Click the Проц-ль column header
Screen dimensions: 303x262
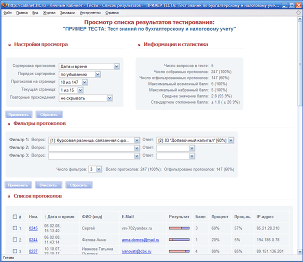click(242, 217)
